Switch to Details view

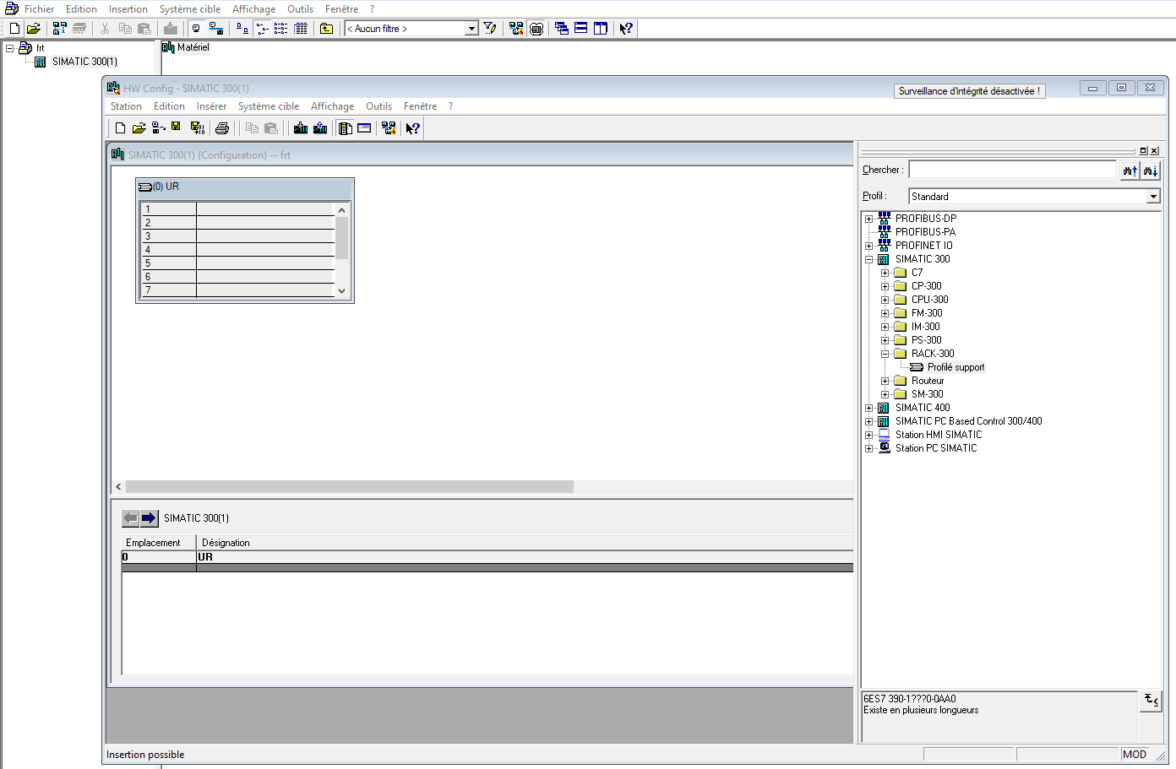[301, 28]
